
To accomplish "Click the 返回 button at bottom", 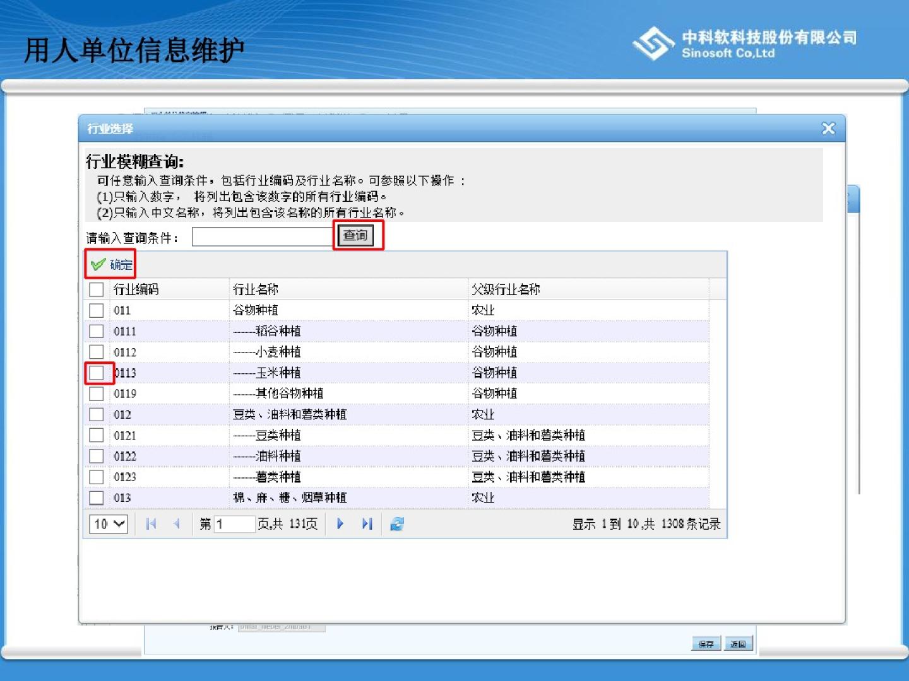I will tap(738, 644).
